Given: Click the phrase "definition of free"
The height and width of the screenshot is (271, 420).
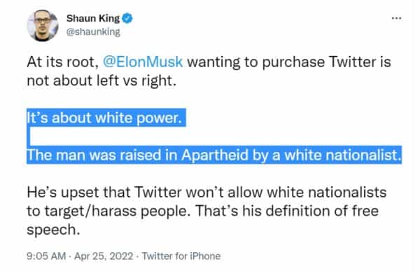Looking at the screenshot, I should pyautogui.click(x=322, y=211).
